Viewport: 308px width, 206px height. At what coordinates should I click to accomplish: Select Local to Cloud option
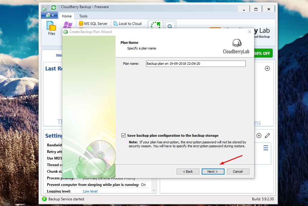pos(128,24)
